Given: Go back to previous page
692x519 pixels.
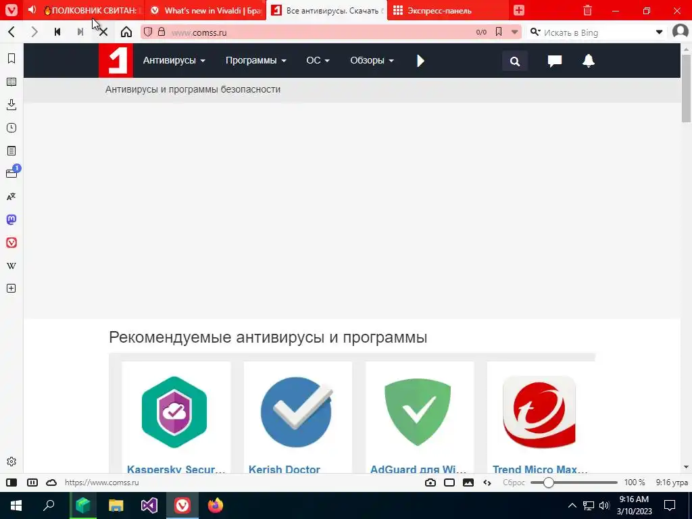Looking at the screenshot, I should (12, 32).
